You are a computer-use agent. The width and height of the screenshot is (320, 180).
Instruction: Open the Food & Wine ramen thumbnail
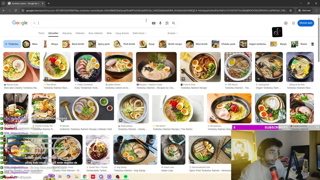pos(200,67)
